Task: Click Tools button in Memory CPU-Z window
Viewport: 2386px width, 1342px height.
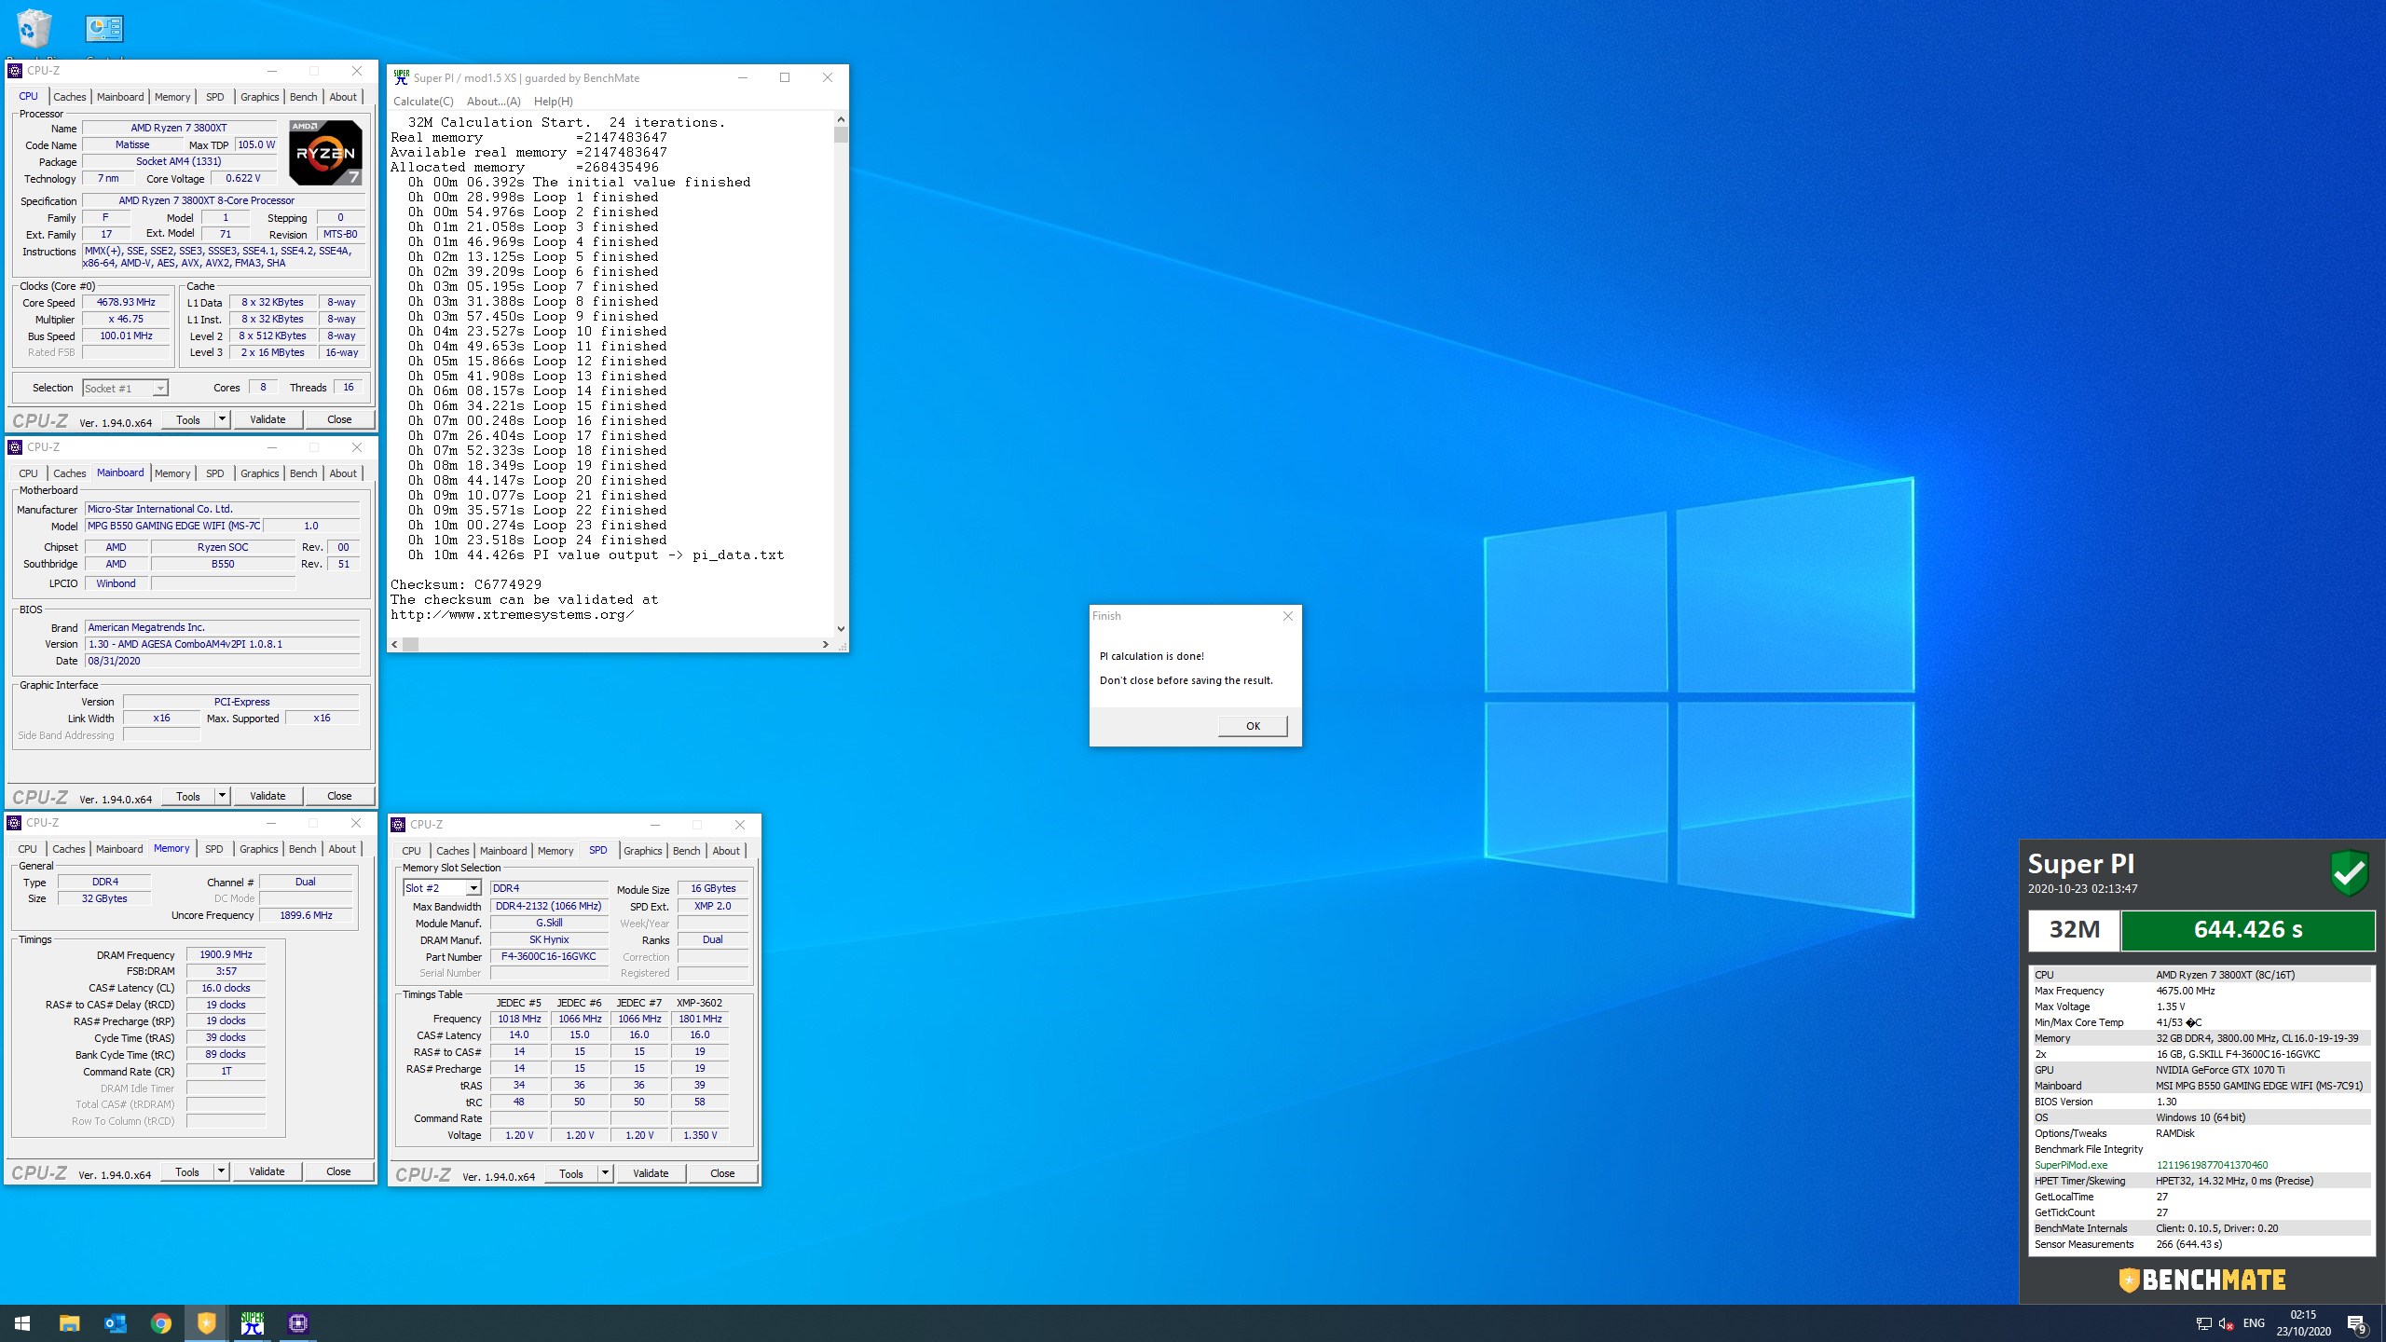Action: pos(187,1171)
